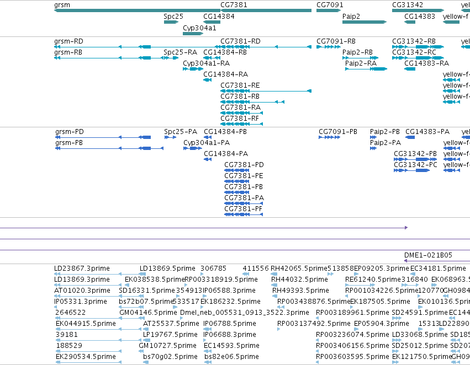Click the CG7381 gene label
The height and width of the screenshot is (365, 470).
[234, 5]
